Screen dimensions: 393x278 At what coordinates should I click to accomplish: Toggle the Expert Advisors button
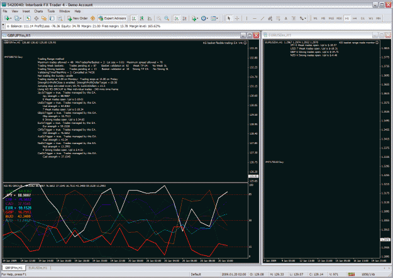(113, 18)
